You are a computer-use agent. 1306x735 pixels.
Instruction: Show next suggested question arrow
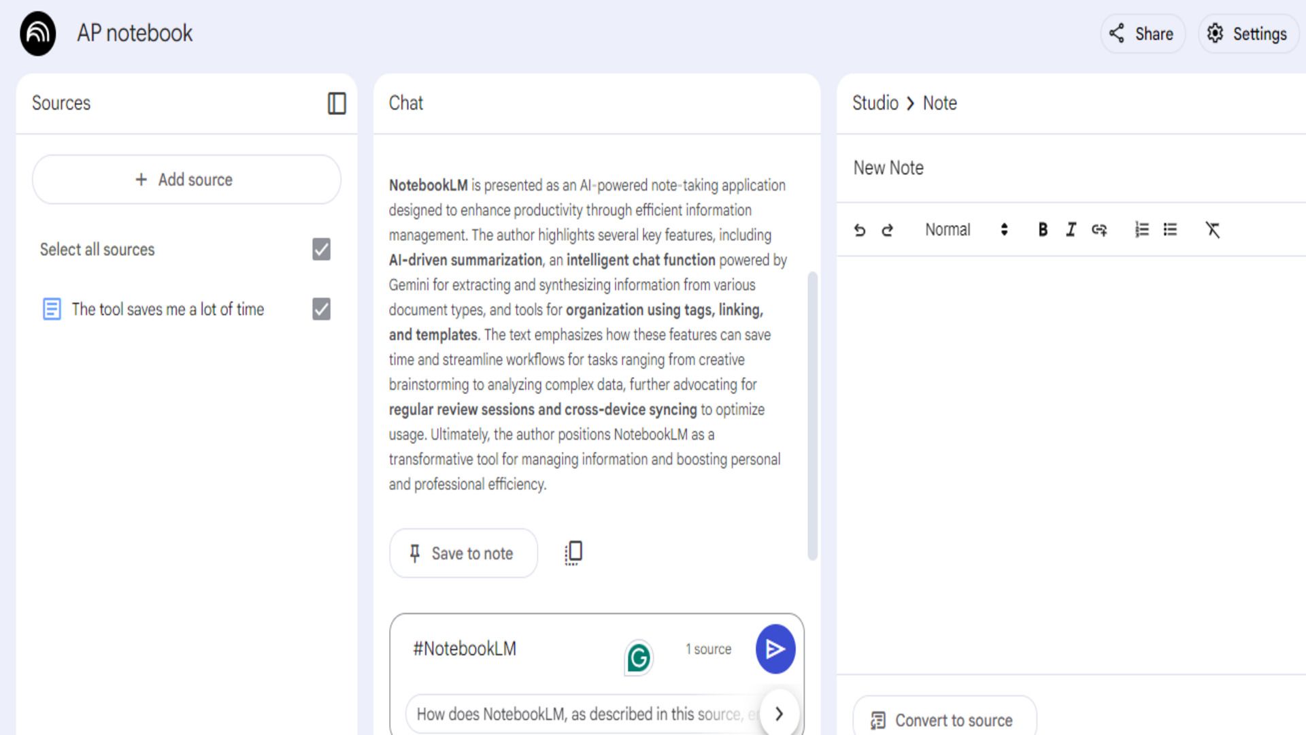pyautogui.click(x=780, y=713)
